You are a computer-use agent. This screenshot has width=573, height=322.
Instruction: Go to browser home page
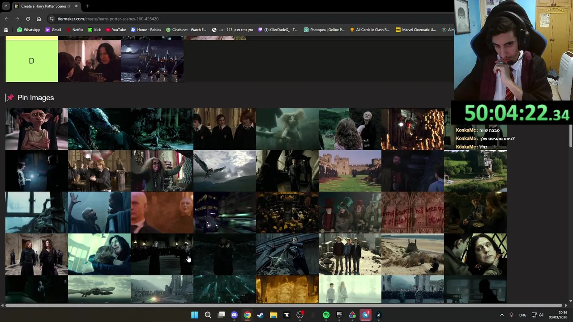38,19
